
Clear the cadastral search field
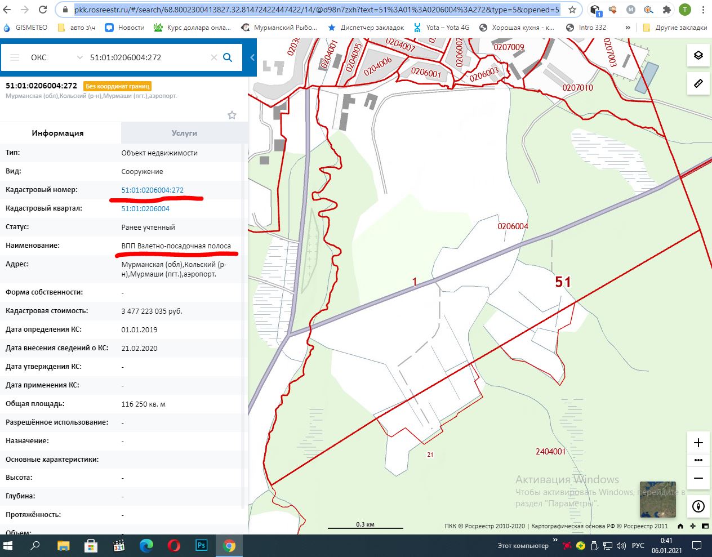(x=214, y=57)
